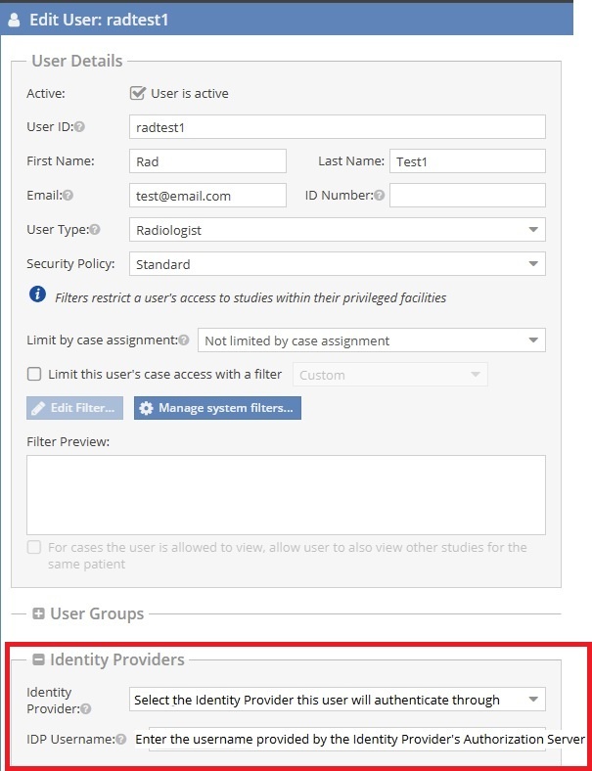Image resolution: width=592 pixels, height=771 pixels.
Task: Click the blue filters information icon
Action: tap(37, 295)
